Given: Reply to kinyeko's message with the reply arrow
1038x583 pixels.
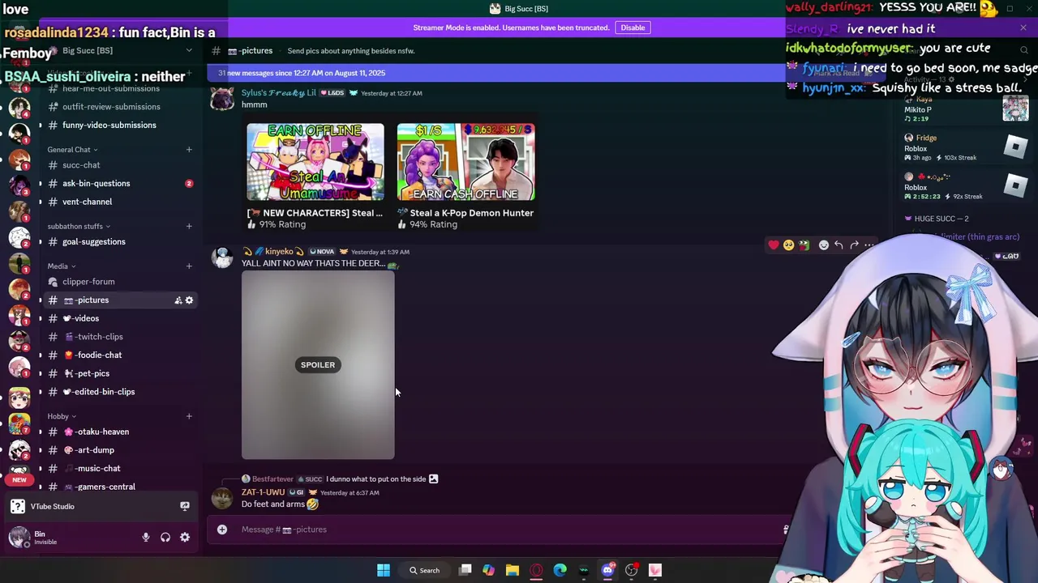Looking at the screenshot, I should [839, 245].
